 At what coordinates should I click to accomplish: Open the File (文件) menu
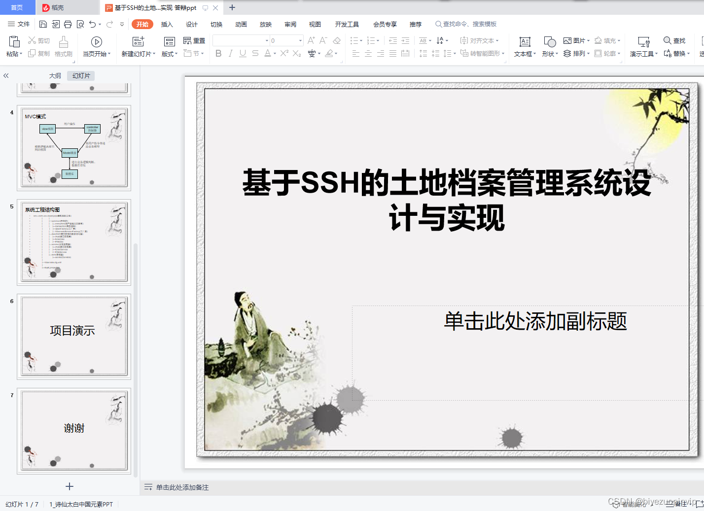point(19,24)
